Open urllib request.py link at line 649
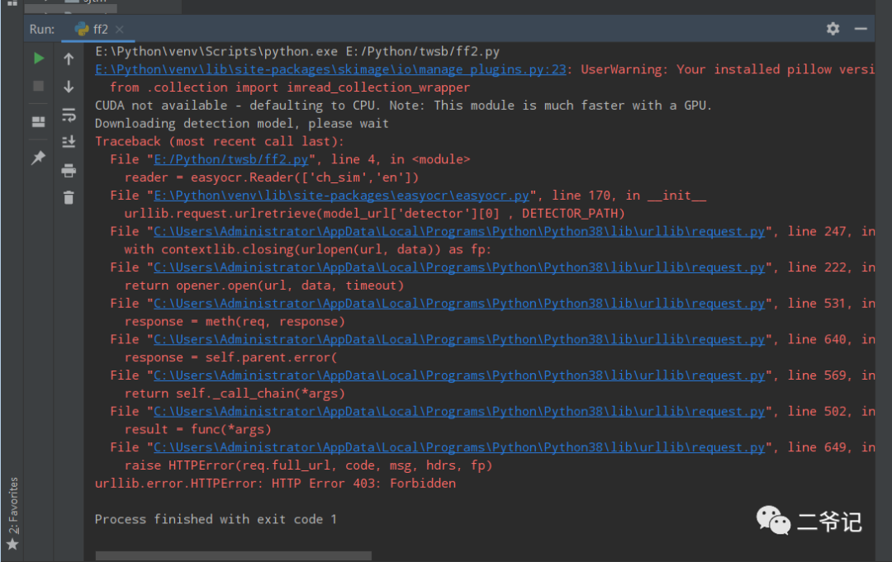The width and height of the screenshot is (892, 562). coord(459,447)
